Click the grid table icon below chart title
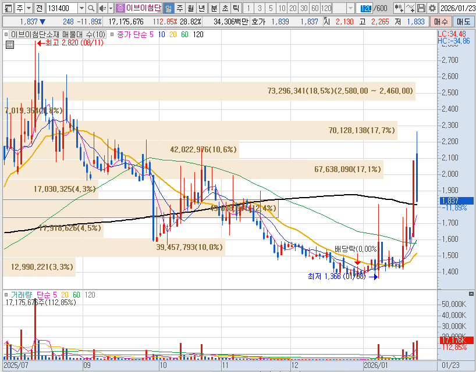Viewport: 476px width, 372px height. [10, 45]
